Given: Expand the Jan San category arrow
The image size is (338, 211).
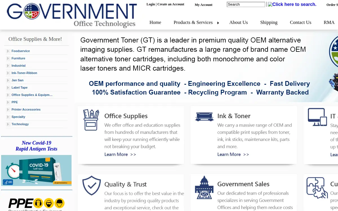Looking at the screenshot, I should pyautogui.click(x=8, y=80).
